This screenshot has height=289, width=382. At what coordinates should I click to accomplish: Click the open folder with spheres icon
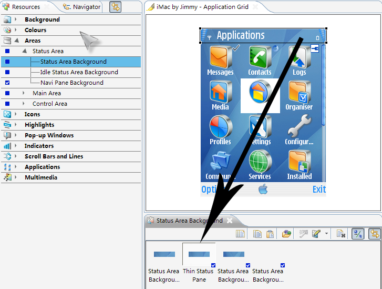coord(286,234)
